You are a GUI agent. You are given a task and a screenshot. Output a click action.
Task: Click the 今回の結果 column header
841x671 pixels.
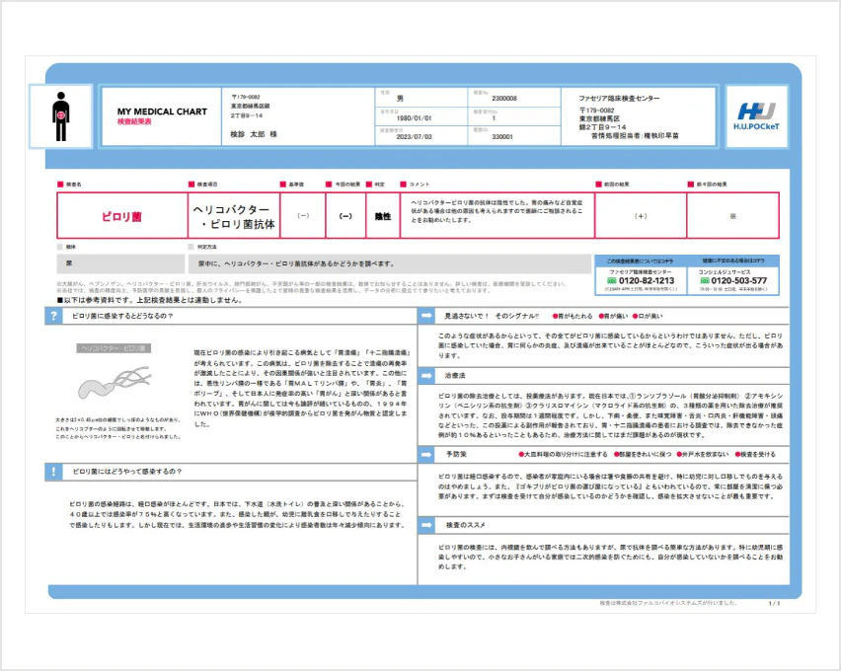(x=347, y=185)
